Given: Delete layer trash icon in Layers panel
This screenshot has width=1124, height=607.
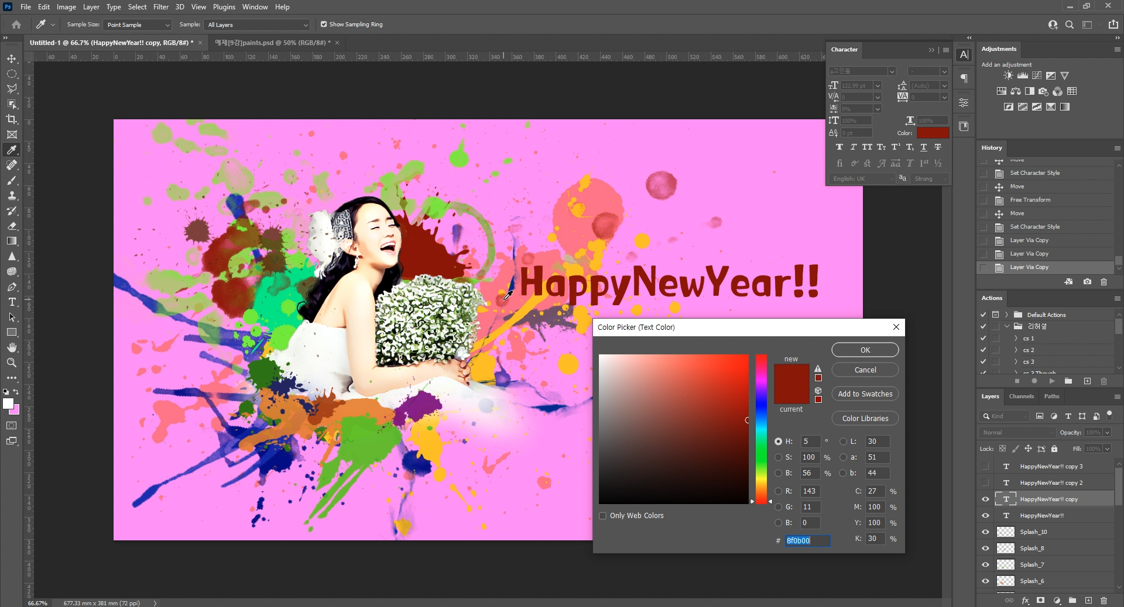Looking at the screenshot, I should click(x=1104, y=600).
